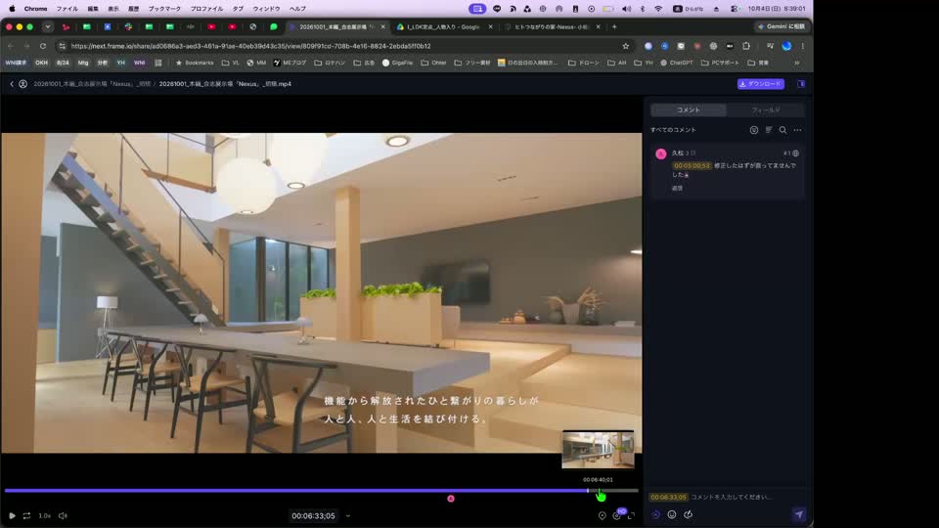The width and height of the screenshot is (939, 528).
Task: Open the MEブログ bookmark
Action: [290, 63]
